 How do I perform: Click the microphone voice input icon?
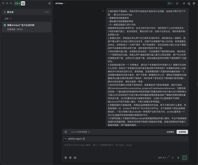[x=178, y=158]
